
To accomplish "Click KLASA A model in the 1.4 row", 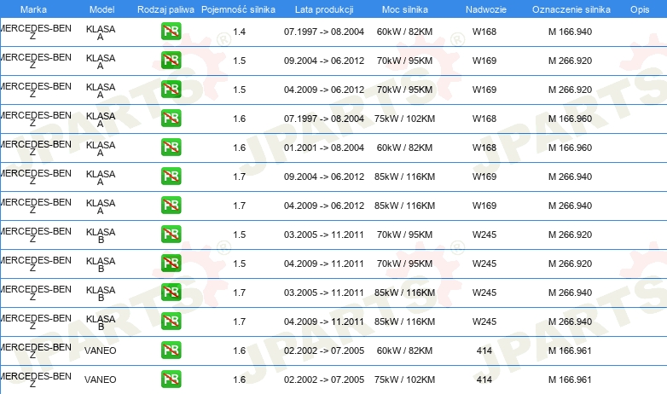I will [x=101, y=32].
